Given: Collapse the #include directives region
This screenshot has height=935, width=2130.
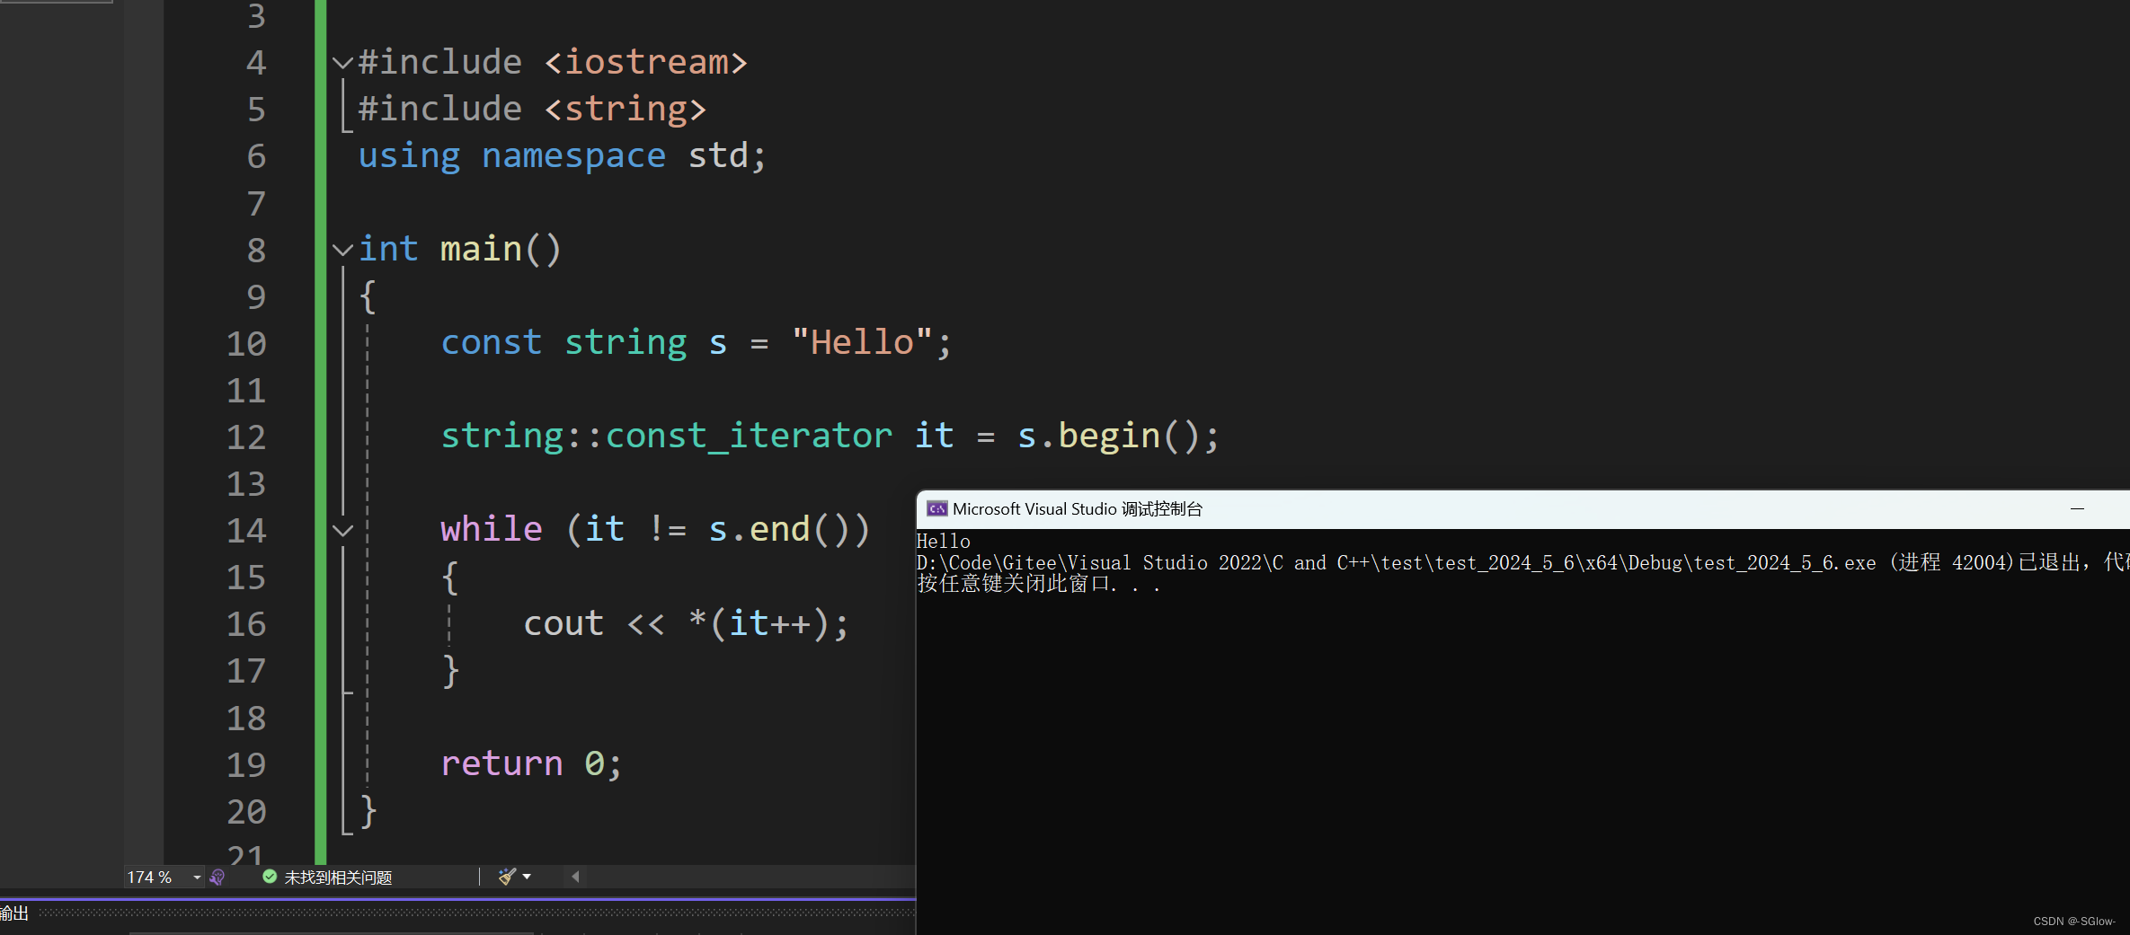Looking at the screenshot, I should coord(342,61).
